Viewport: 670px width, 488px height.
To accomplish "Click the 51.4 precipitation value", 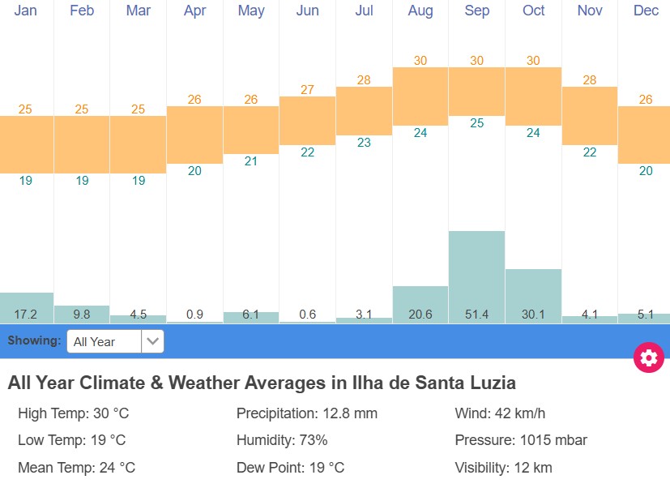I will tap(476, 315).
